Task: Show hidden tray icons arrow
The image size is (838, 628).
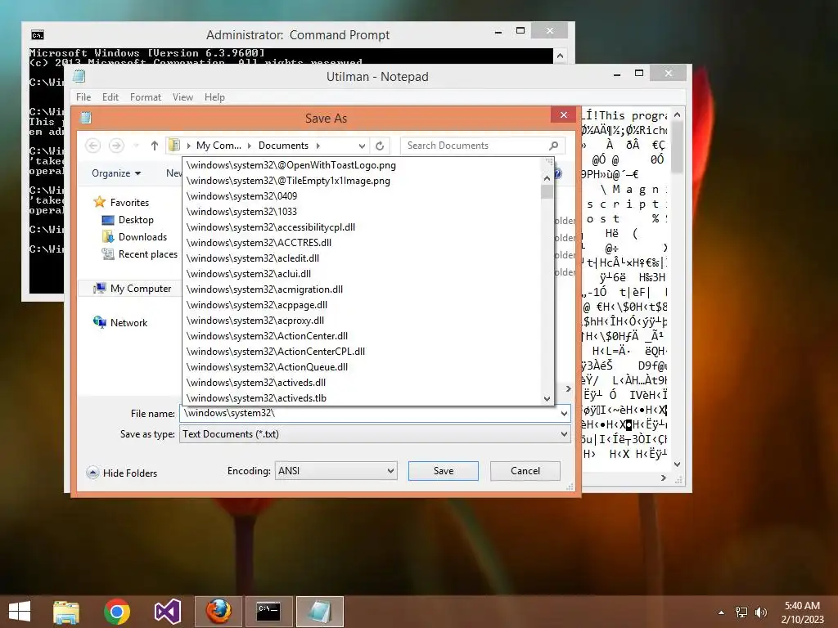Action: [722, 612]
